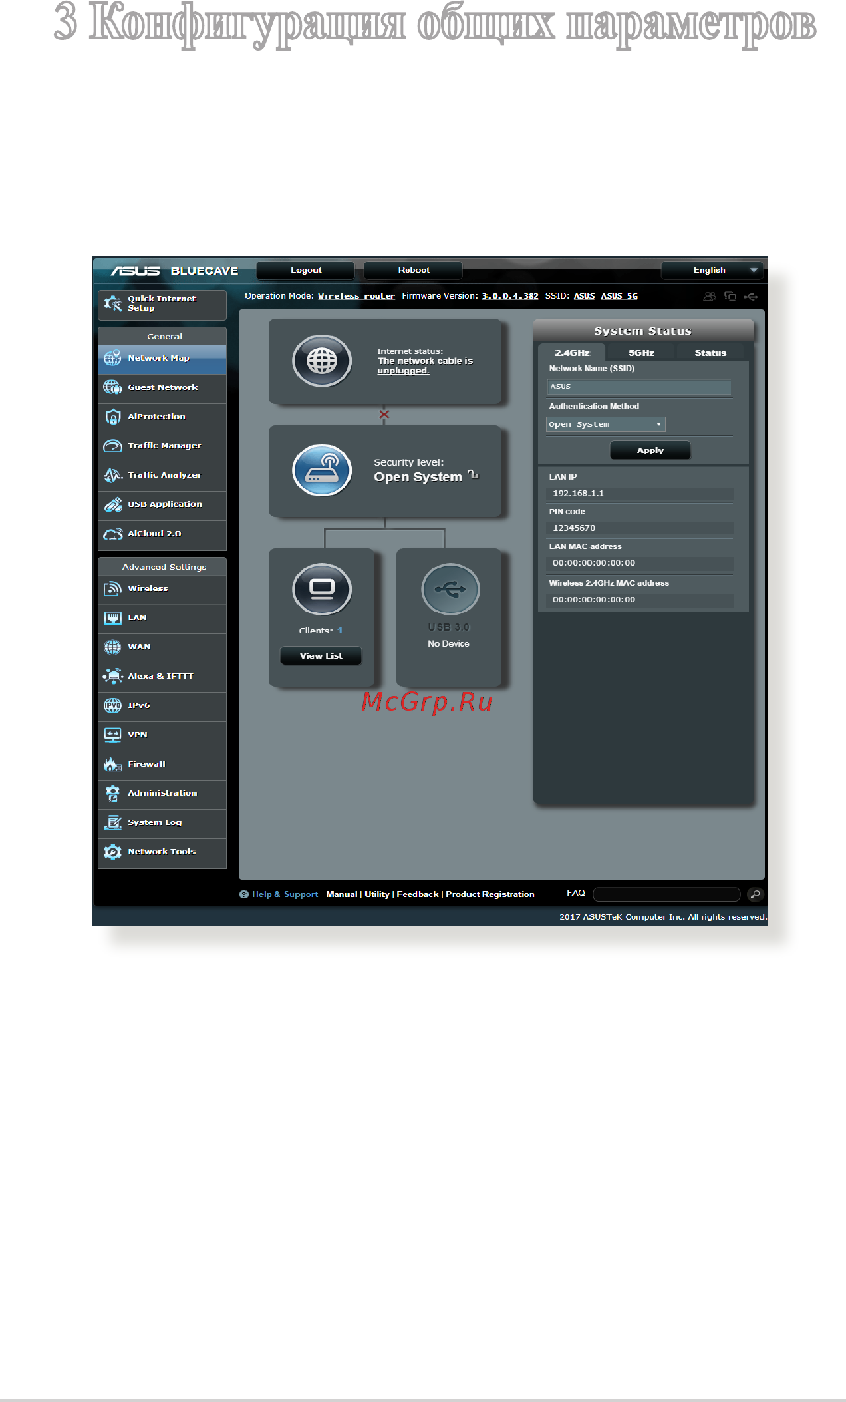Image resolution: width=846 pixels, height=1402 pixels.
Task: Click the 'No Device' USB status text
Action: point(449,644)
